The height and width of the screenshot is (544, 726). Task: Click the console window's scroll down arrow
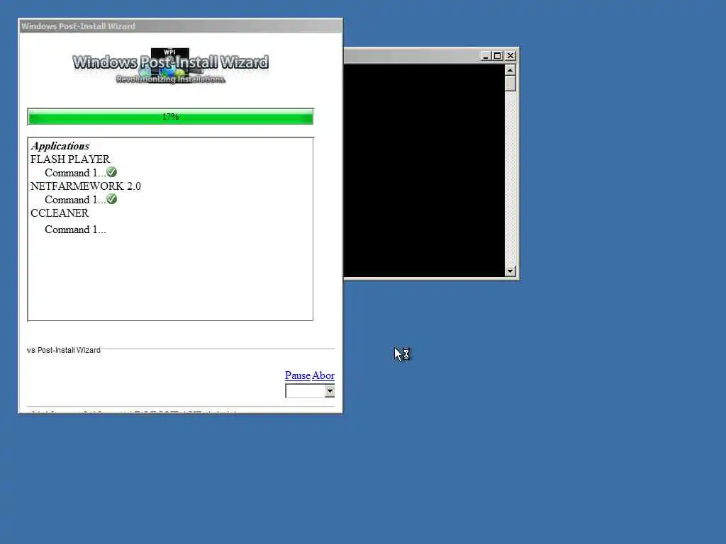[510, 271]
